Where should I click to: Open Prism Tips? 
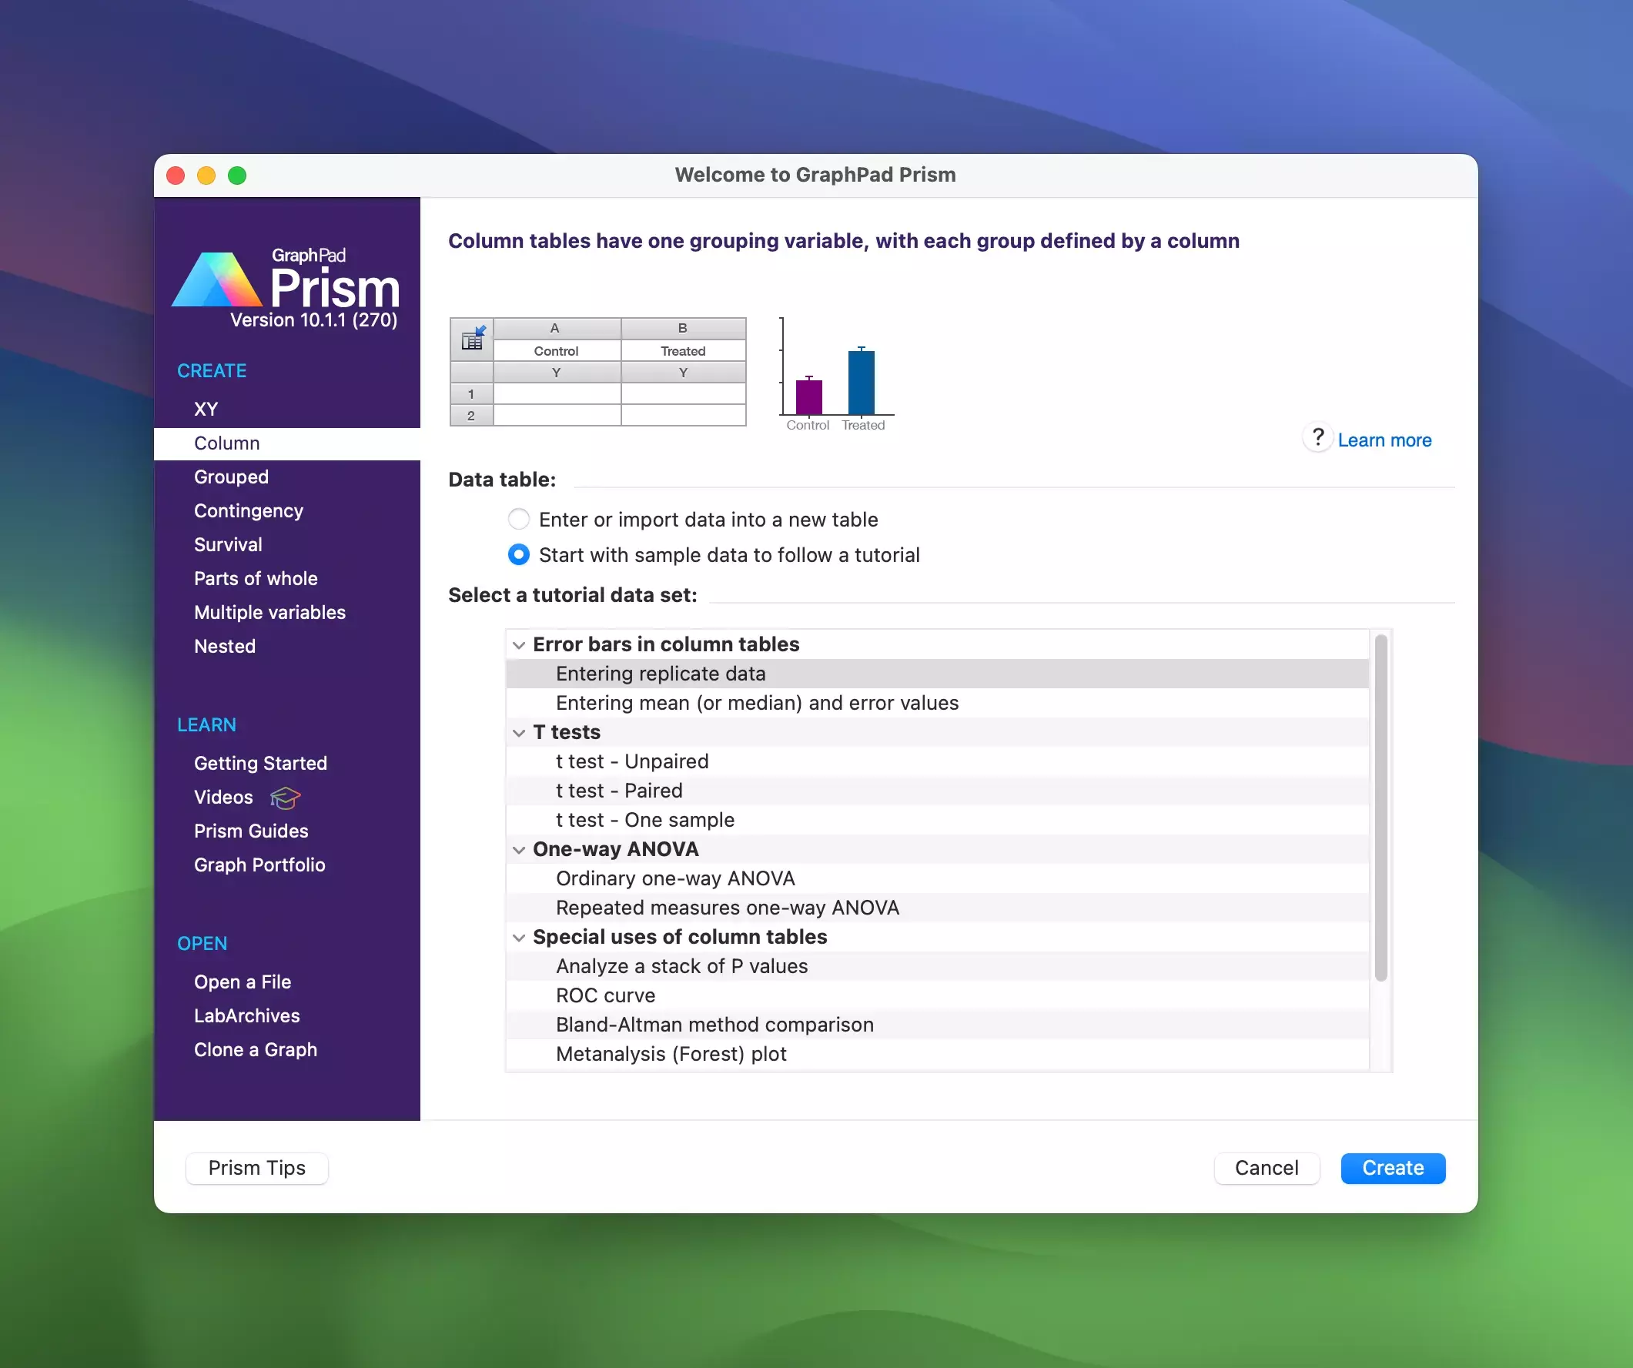(x=256, y=1167)
